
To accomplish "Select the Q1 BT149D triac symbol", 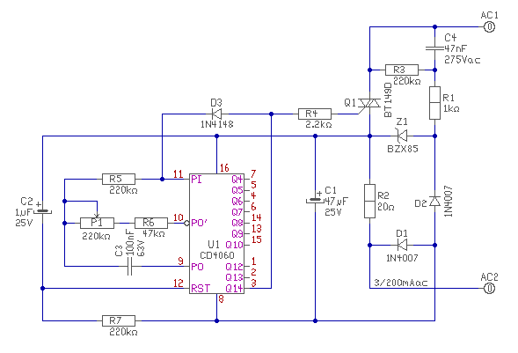I will 369,104.
